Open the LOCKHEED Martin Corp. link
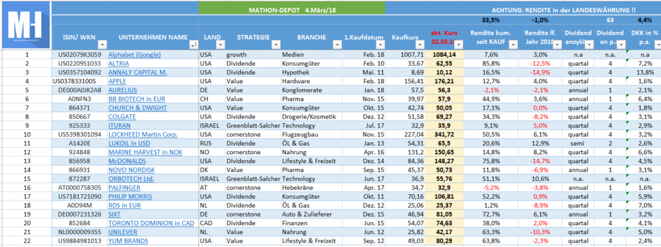This screenshot has height=247, width=661. pyautogui.click(x=143, y=134)
